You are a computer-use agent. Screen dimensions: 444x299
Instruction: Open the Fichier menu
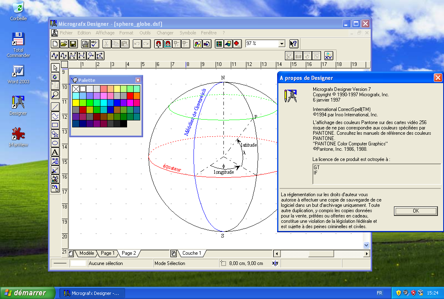(66, 33)
